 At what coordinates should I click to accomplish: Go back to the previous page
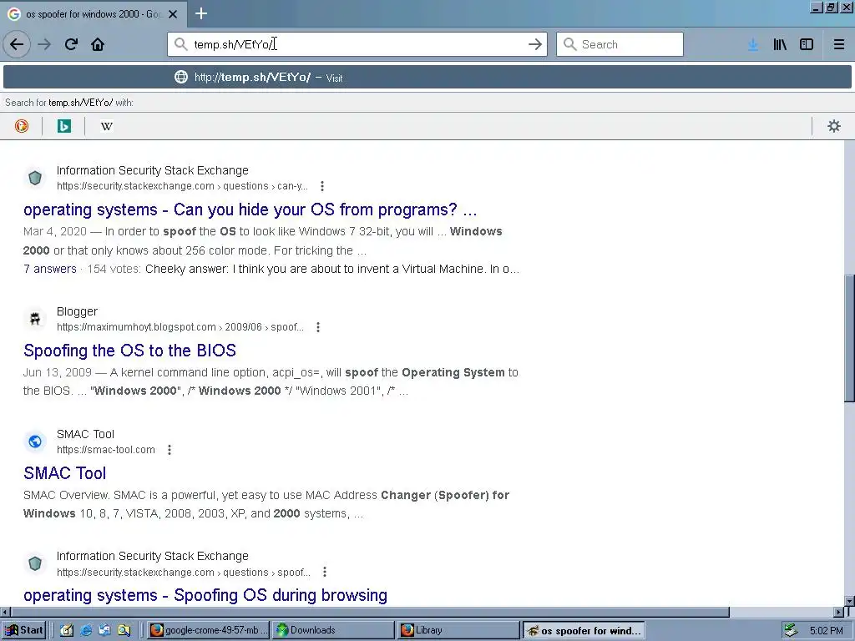tap(17, 44)
